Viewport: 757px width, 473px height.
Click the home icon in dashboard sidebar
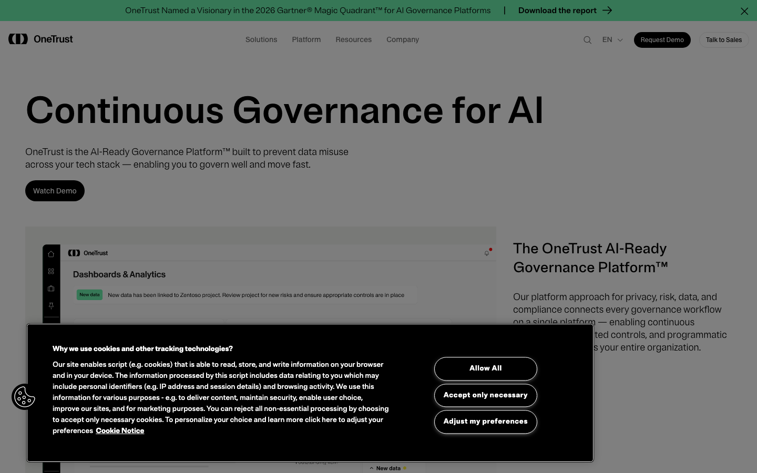51,254
